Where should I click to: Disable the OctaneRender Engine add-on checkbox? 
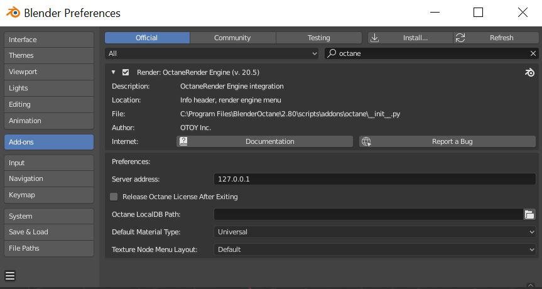pos(126,72)
